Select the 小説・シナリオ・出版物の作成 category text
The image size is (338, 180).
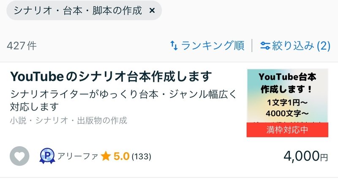pos(68,120)
